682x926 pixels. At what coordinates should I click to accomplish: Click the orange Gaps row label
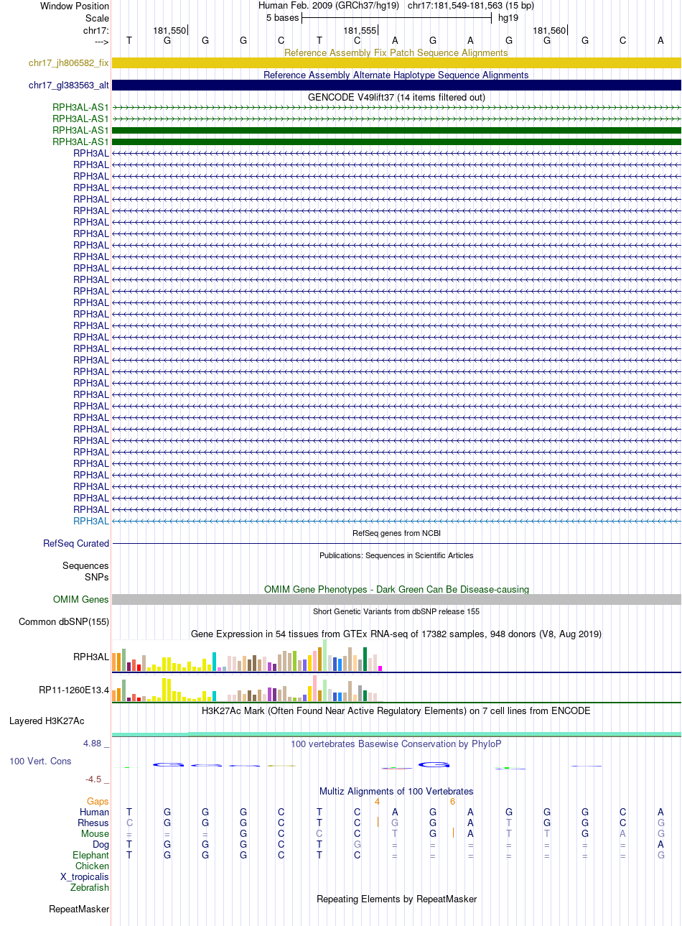tap(98, 801)
